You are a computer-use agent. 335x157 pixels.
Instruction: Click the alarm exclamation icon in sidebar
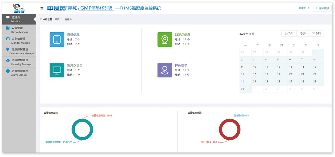tap(8, 71)
